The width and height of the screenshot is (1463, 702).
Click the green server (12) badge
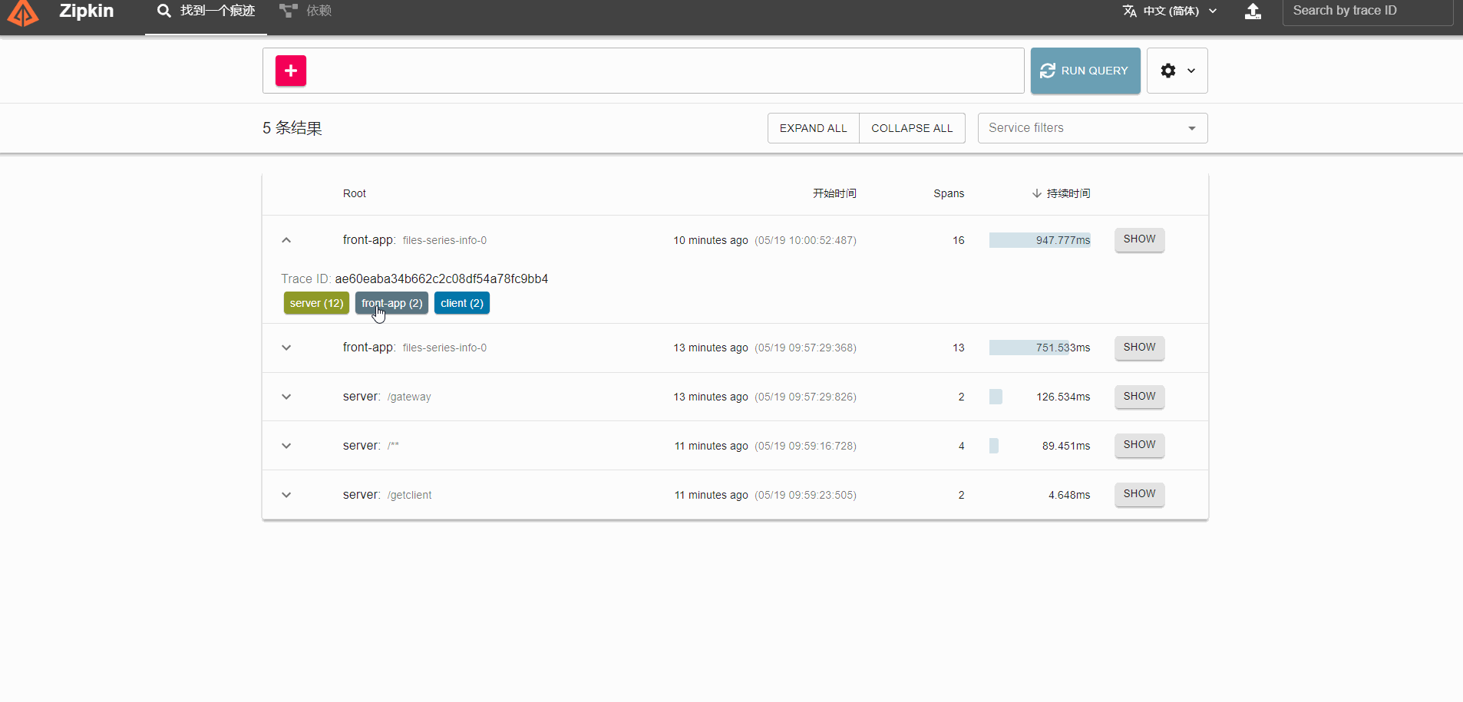point(316,303)
